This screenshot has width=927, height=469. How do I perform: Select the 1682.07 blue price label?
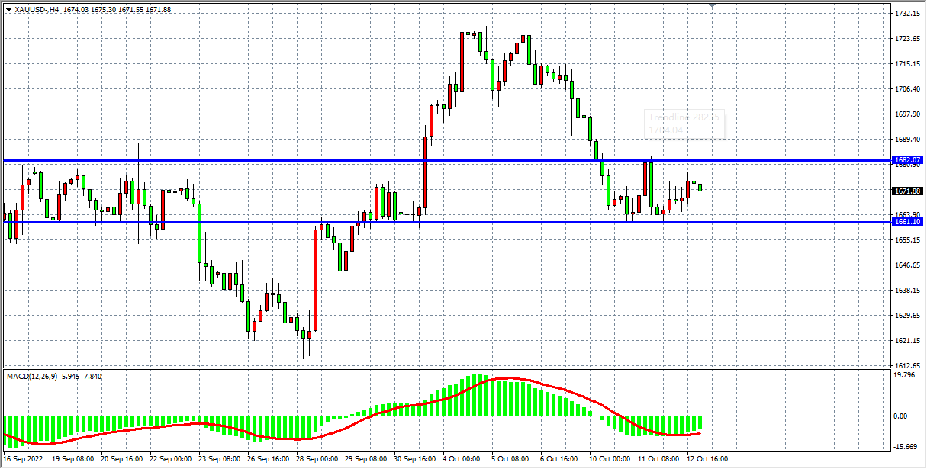pyautogui.click(x=908, y=160)
